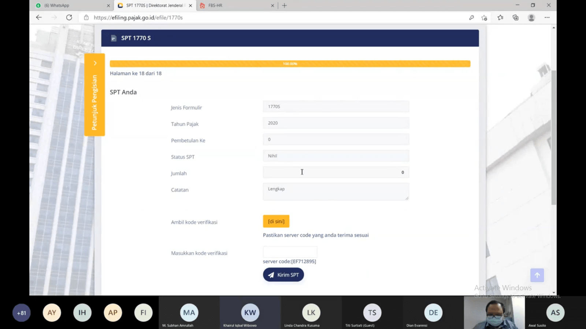Switch to the FBS-HR tab
586x329 pixels.
tap(234, 5)
